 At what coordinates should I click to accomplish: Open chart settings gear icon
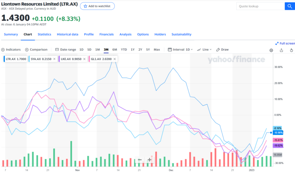click(x=271, y=50)
